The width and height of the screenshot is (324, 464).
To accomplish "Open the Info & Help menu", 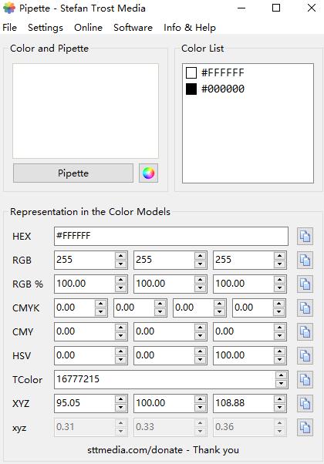I will pos(190,28).
